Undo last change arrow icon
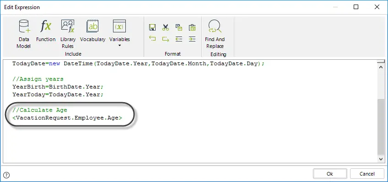 (152, 39)
